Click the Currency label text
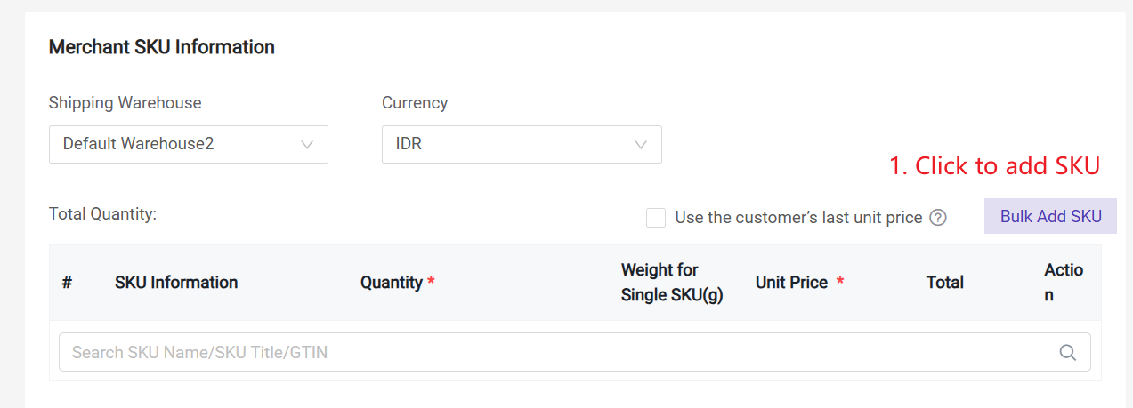This screenshot has width=1133, height=408. pyautogui.click(x=415, y=103)
